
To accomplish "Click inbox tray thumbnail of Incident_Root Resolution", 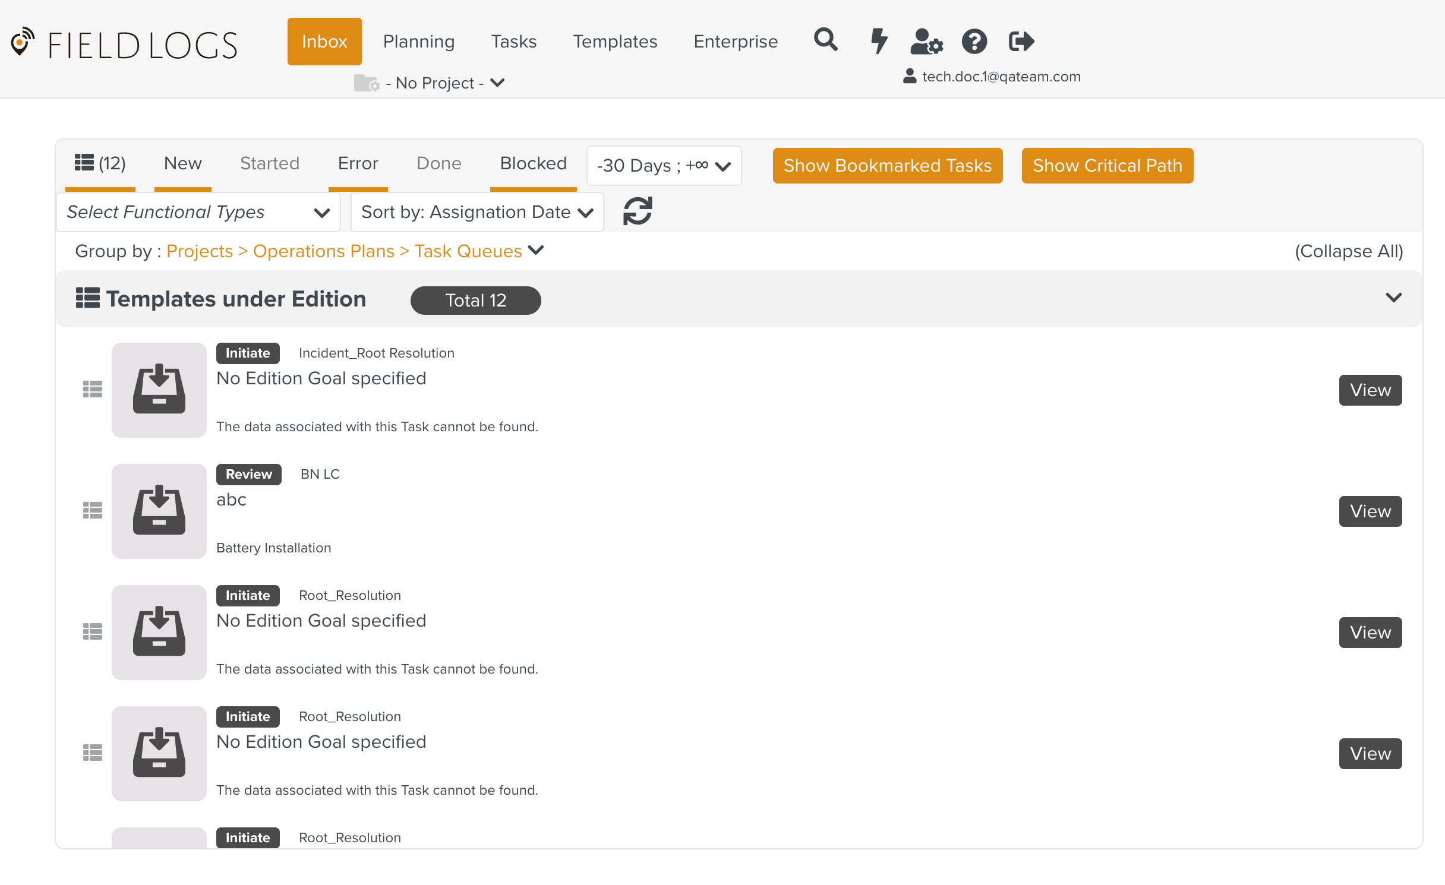I will coord(159,390).
